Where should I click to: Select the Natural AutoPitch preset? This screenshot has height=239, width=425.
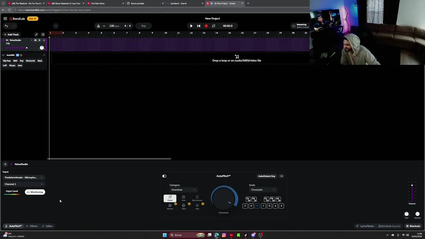(170, 206)
